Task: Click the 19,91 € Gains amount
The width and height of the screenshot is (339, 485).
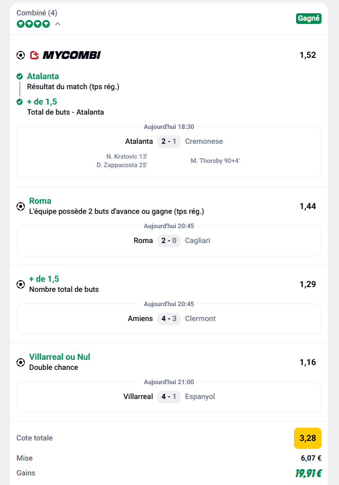Action: [308, 473]
